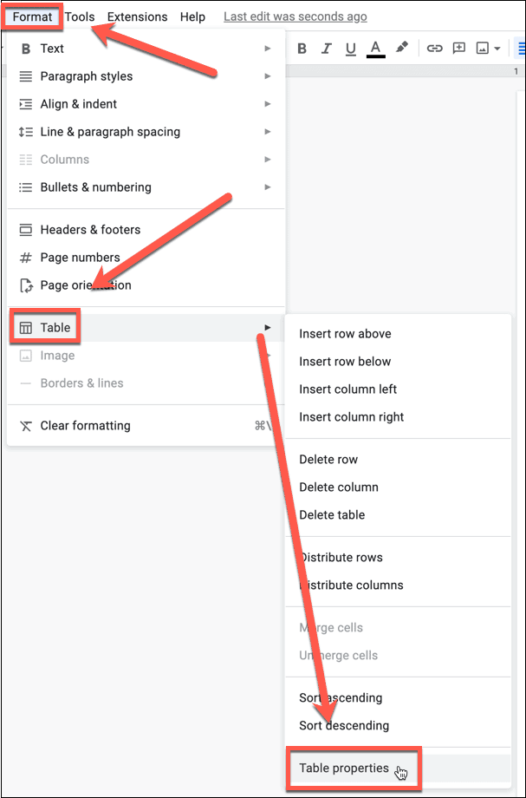
Task: Add a comment using the comment icon
Action: tap(458, 49)
